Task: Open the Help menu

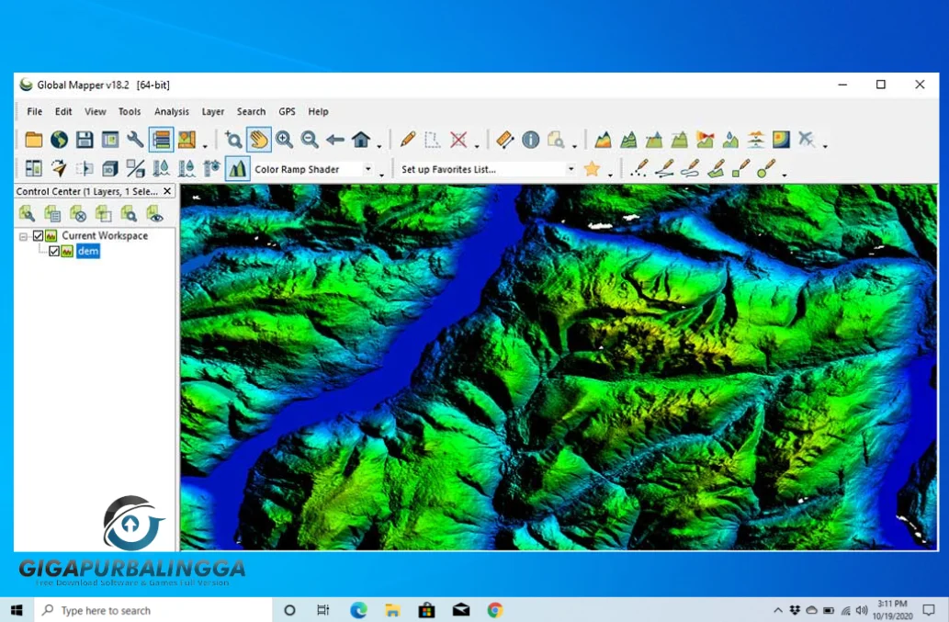Action: tap(318, 111)
